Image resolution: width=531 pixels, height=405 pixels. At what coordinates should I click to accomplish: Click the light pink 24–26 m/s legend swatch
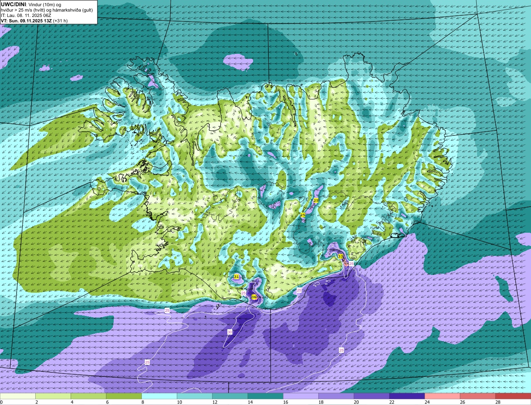click(x=443, y=396)
